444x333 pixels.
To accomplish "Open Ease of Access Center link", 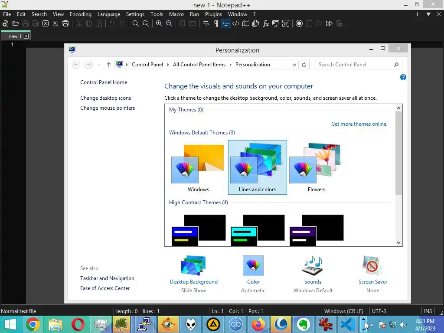I will [x=105, y=288].
